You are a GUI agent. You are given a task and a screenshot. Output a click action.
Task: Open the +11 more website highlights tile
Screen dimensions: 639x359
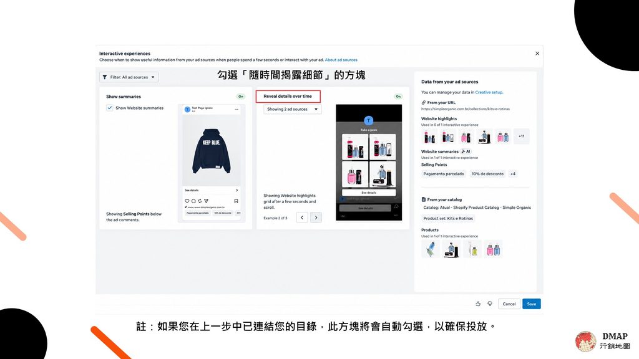[521, 136]
